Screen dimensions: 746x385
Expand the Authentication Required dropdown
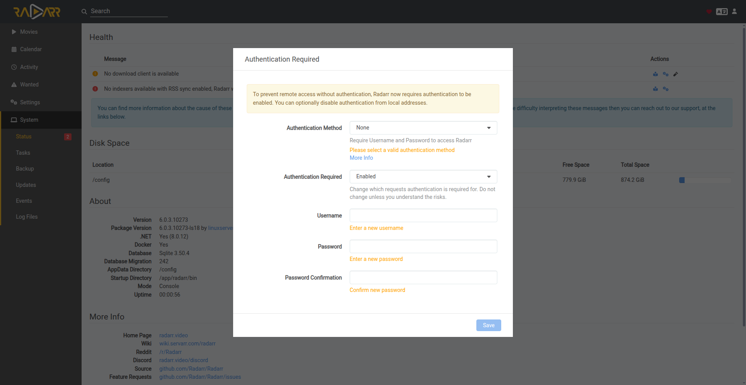[x=423, y=177]
